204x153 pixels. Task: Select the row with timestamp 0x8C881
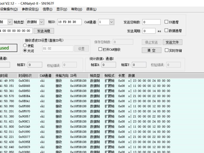click(102, 81)
